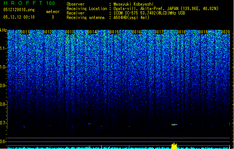Click the meteor count value 3

point(53,17)
